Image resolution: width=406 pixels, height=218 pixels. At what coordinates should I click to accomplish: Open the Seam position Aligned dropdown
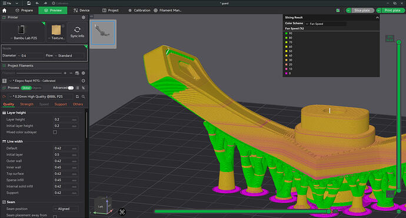[x=66, y=209]
